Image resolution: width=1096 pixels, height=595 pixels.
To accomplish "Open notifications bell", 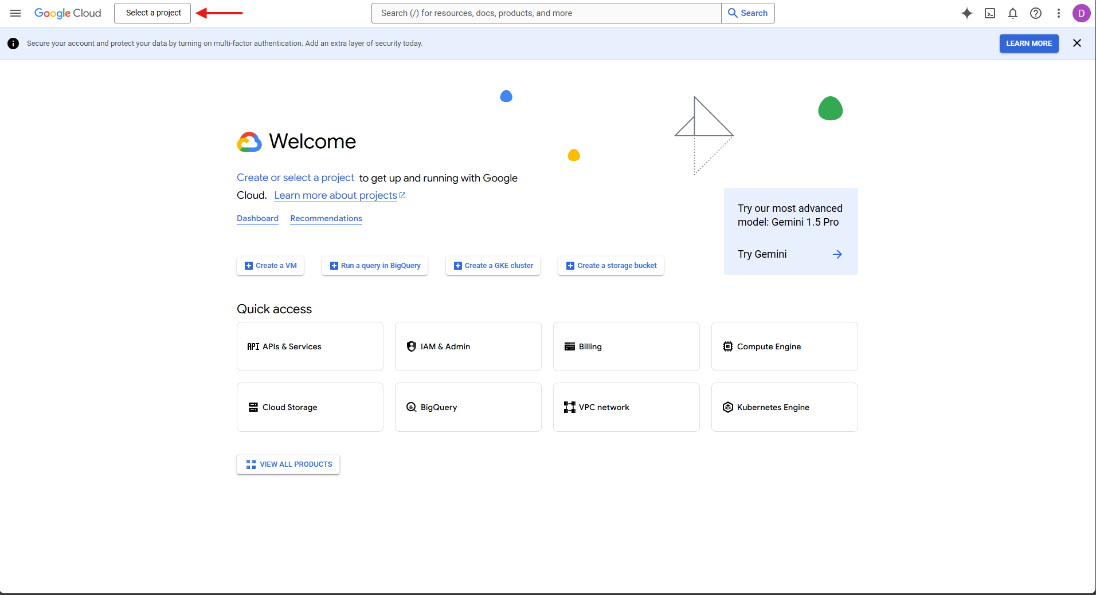I will point(1013,13).
